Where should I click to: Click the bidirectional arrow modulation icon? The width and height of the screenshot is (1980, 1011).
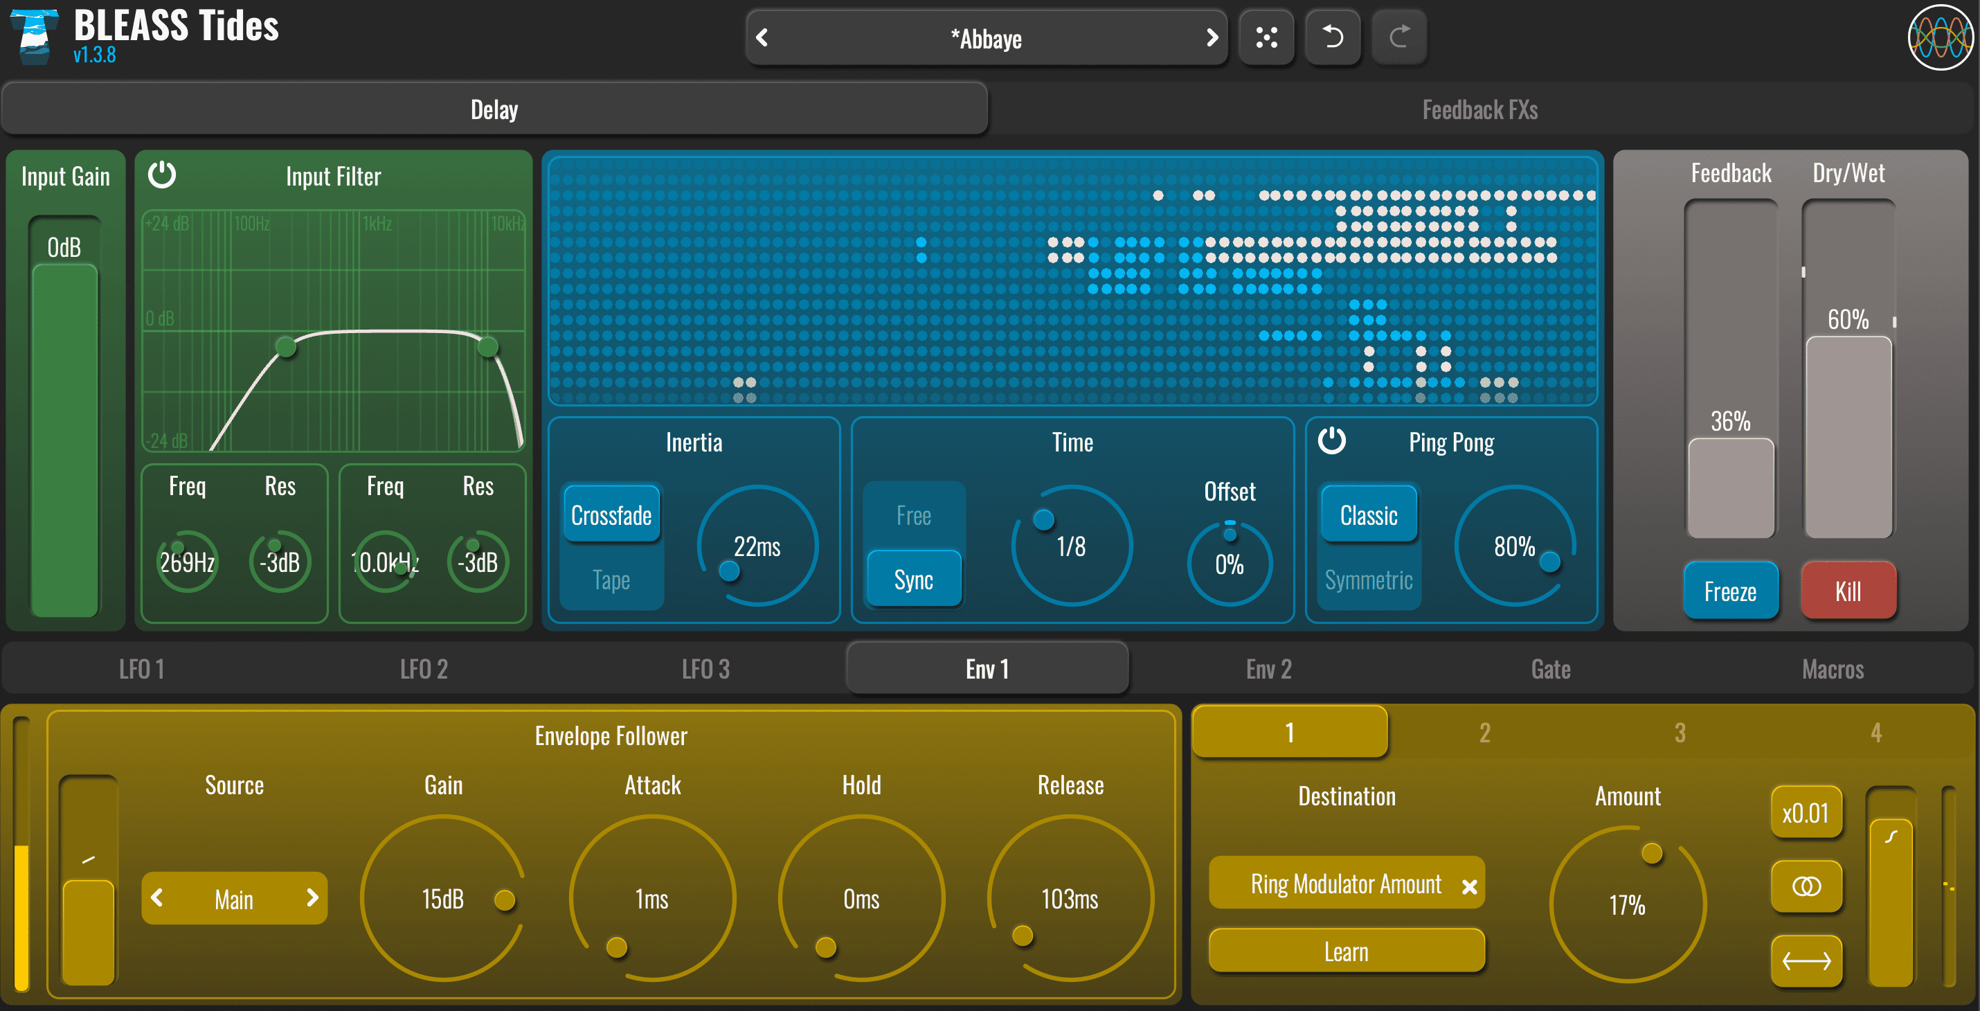(x=1806, y=960)
